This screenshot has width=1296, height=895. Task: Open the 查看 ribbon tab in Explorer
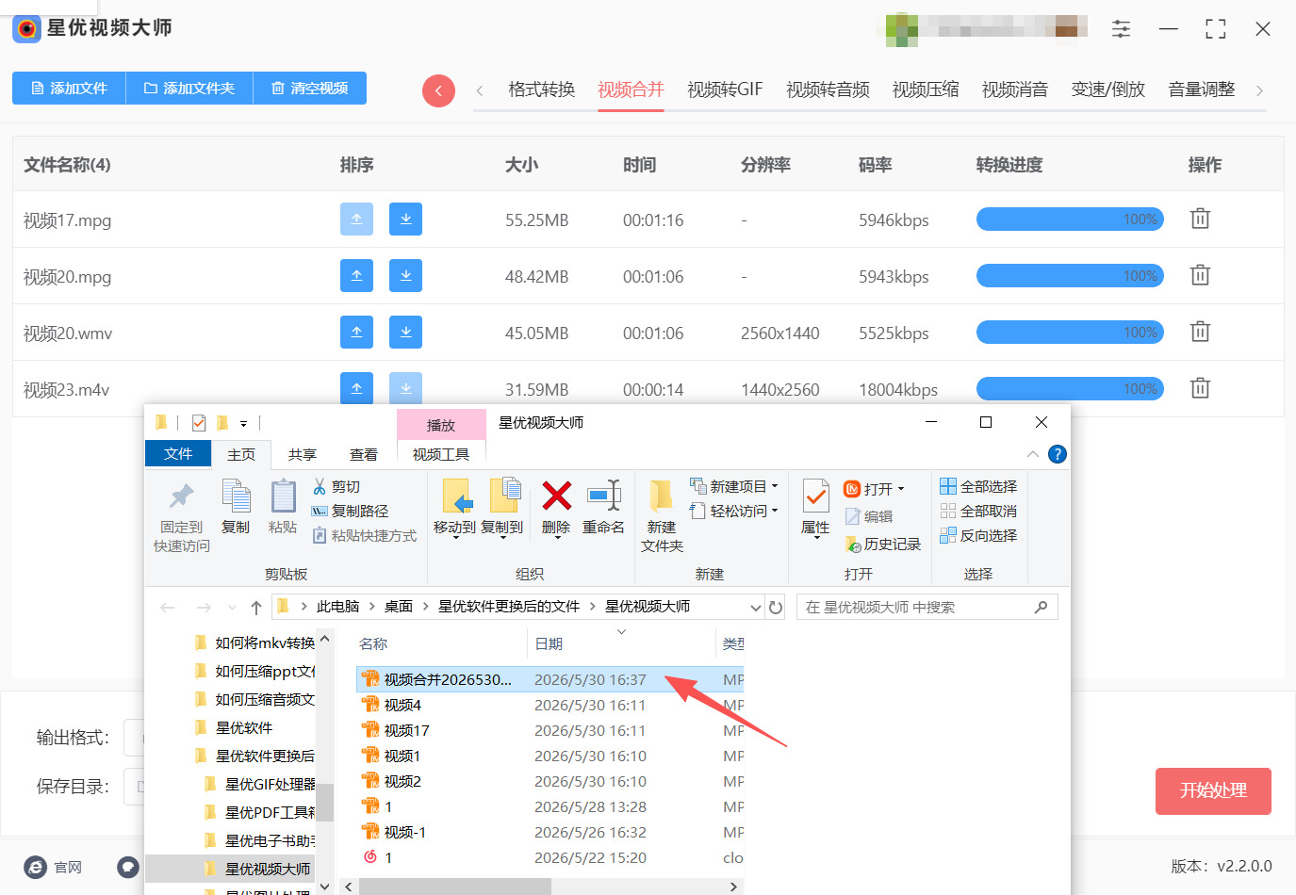364,454
